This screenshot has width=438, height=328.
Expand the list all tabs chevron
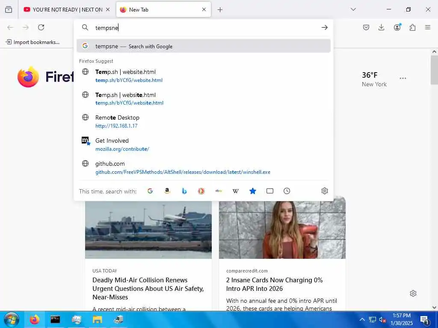pyautogui.click(x=353, y=9)
